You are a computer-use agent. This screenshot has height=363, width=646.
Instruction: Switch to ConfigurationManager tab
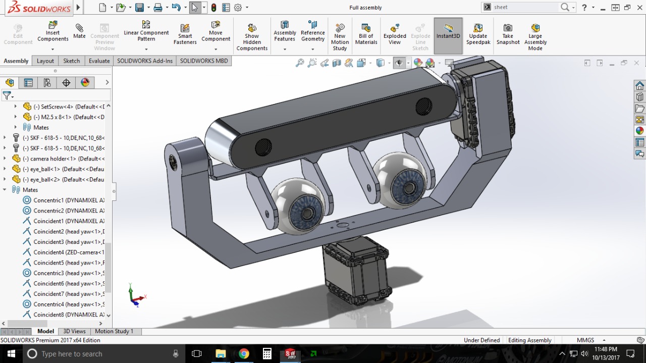[47, 83]
